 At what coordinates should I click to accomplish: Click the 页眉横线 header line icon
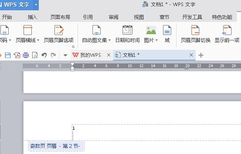click(28, 30)
